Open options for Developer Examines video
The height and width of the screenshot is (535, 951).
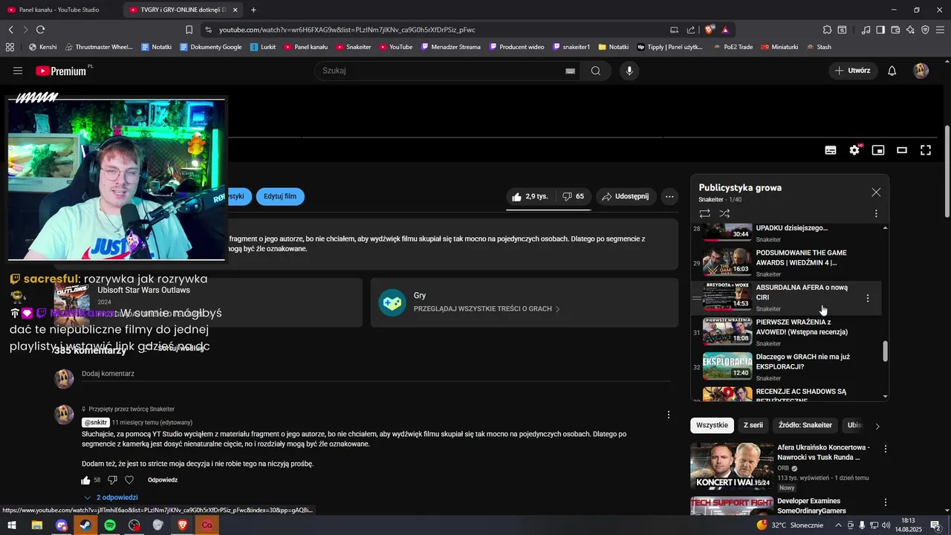coord(885,502)
